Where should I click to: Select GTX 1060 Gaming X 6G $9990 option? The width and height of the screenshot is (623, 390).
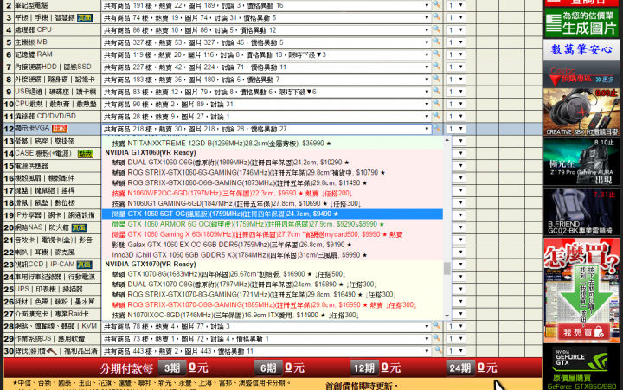(x=273, y=234)
